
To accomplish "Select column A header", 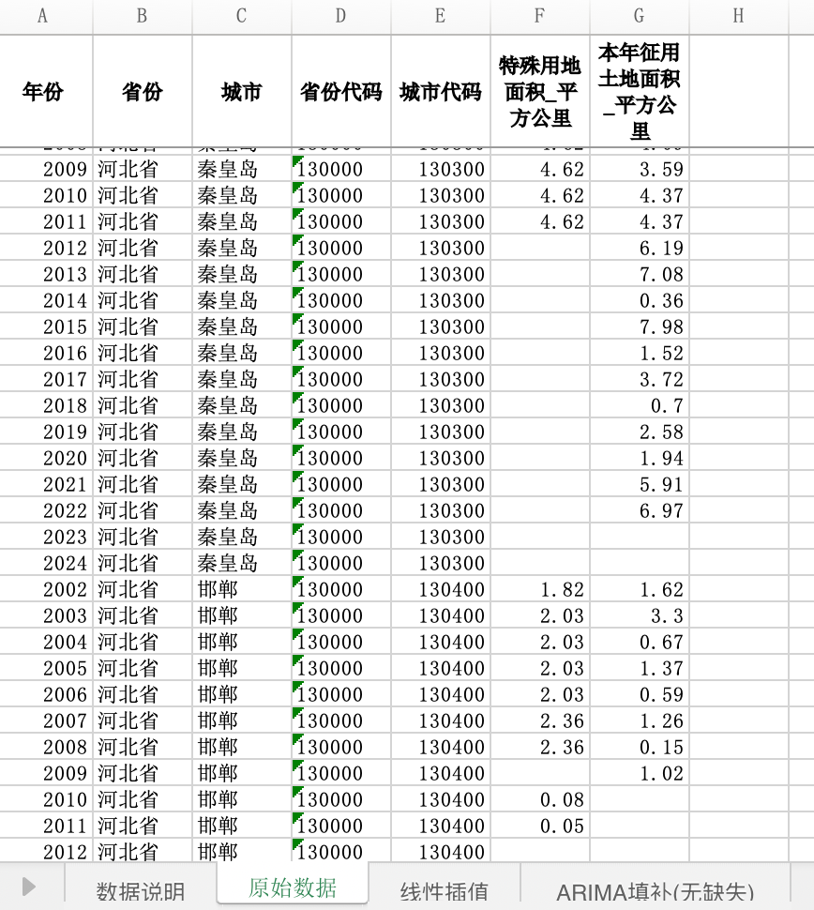I will pyautogui.click(x=42, y=16).
